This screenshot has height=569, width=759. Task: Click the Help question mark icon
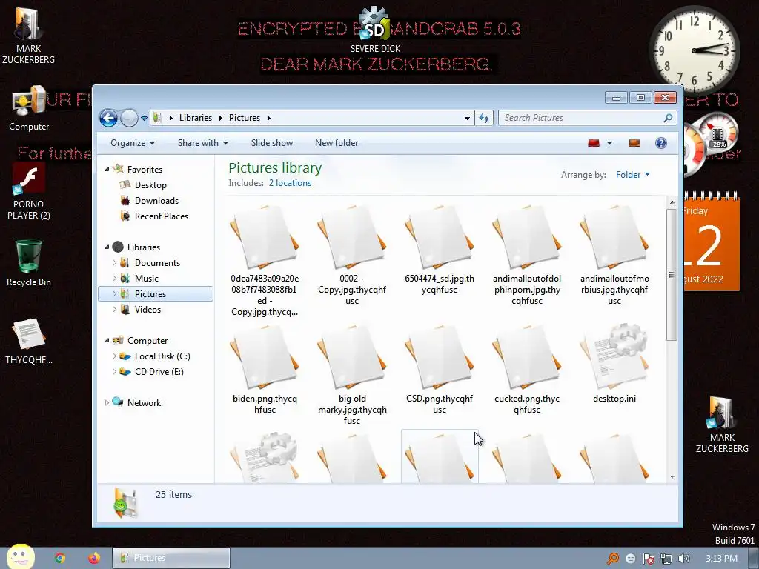[660, 143]
